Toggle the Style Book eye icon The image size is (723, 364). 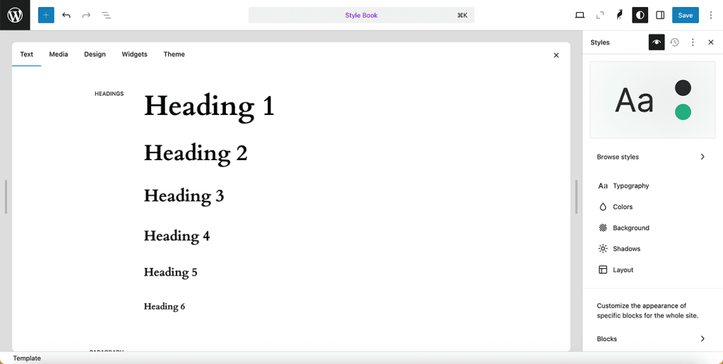[x=657, y=42]
